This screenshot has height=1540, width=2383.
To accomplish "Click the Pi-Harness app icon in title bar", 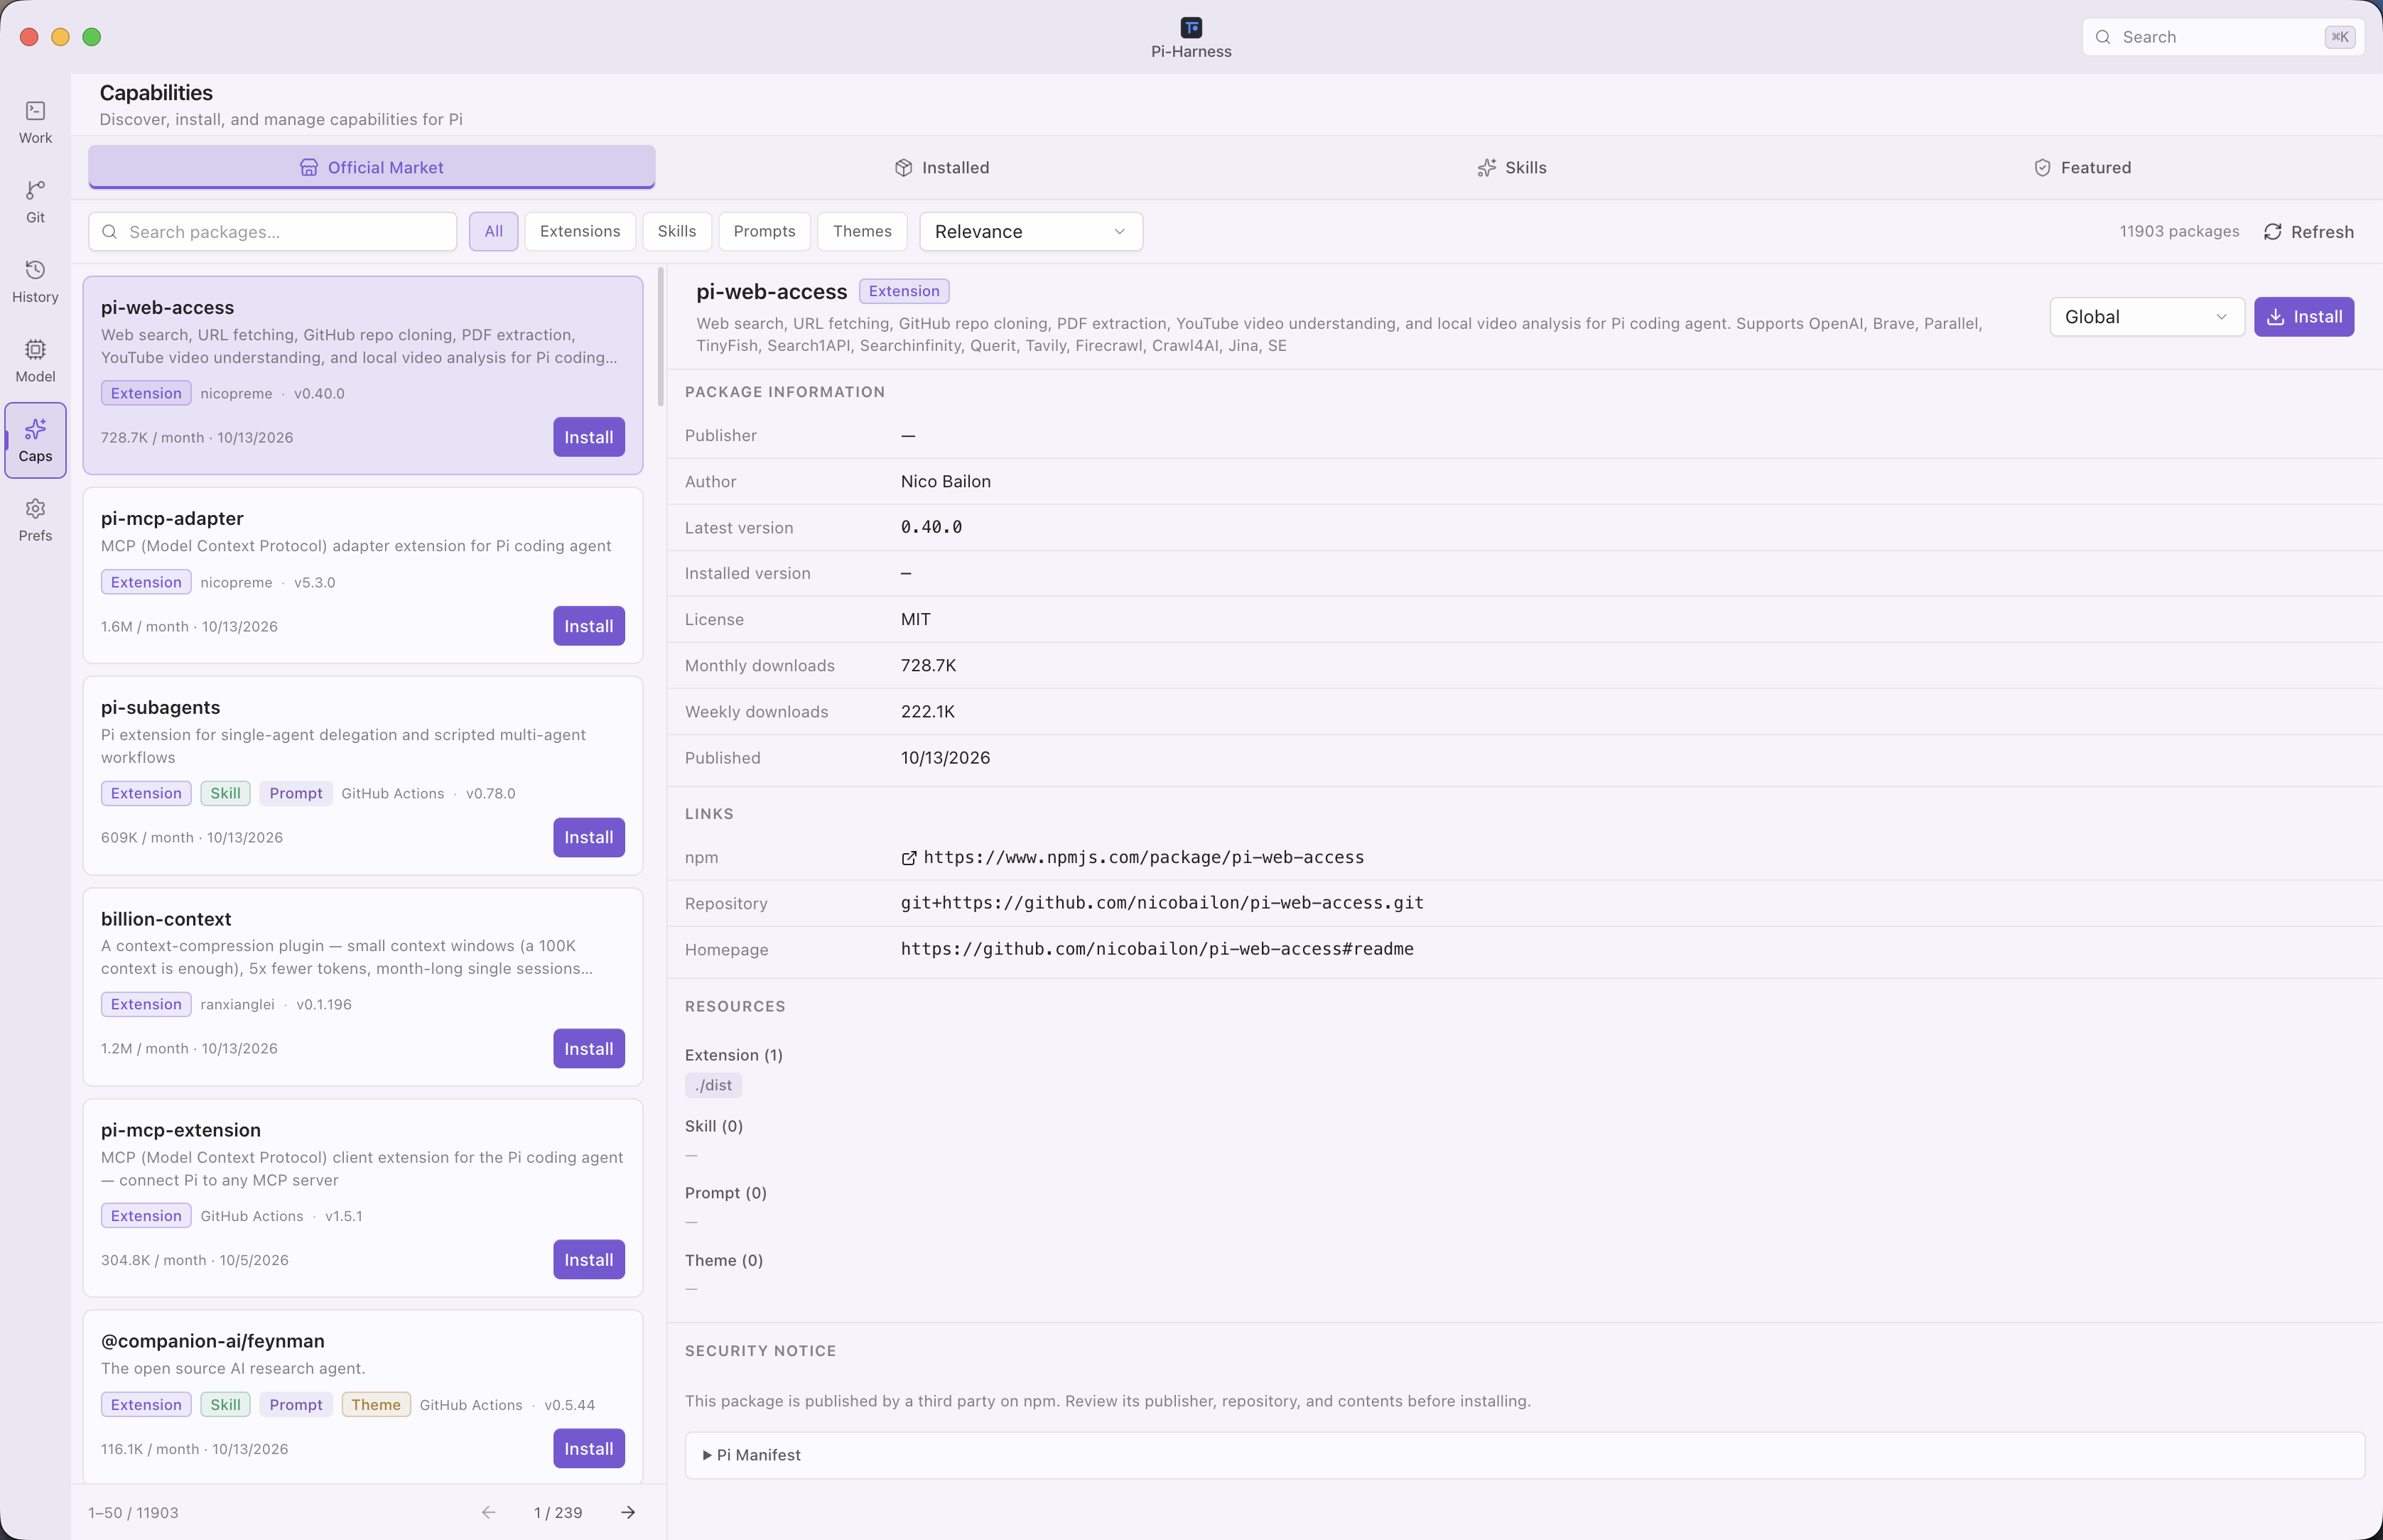I will coord(1191,27).
